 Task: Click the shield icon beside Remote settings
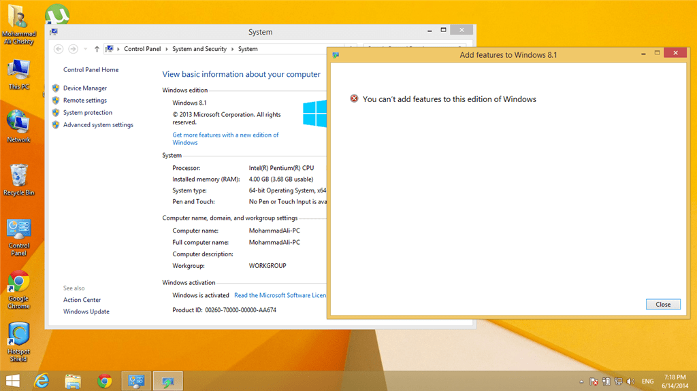[x=56, y=101]
